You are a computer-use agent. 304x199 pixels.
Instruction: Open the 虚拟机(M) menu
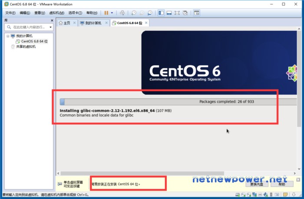pos(56,13)
